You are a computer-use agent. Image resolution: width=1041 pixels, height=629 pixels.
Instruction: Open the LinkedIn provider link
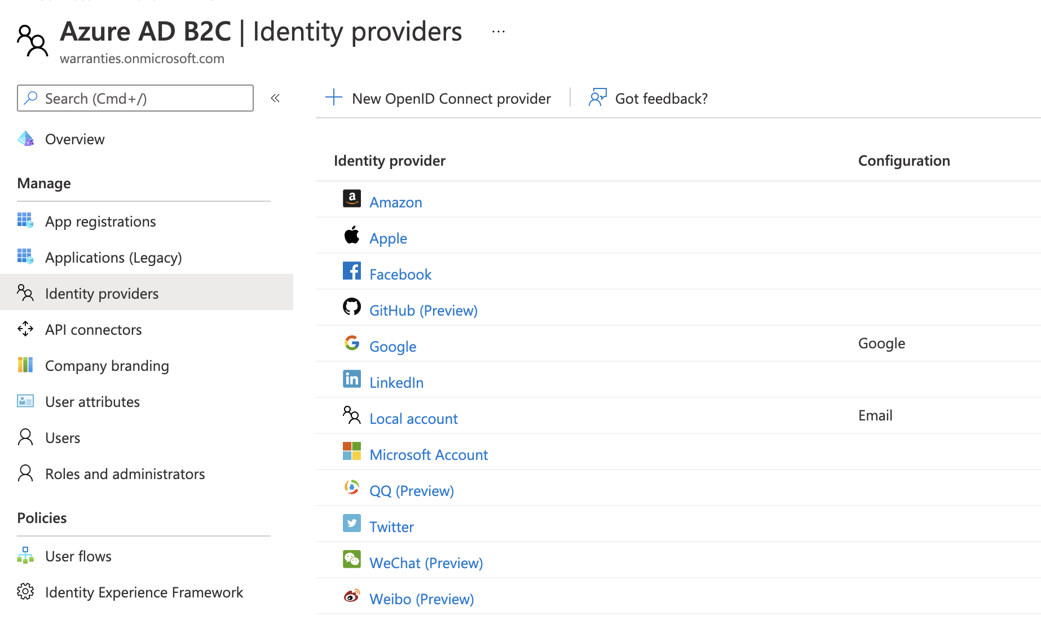pos(396,383)
